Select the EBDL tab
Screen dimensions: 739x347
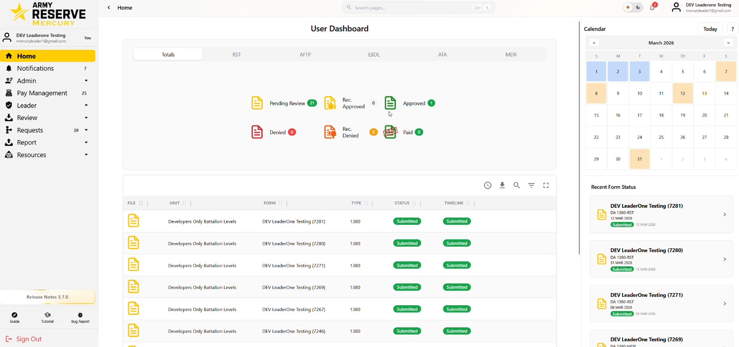pos(374,54)
